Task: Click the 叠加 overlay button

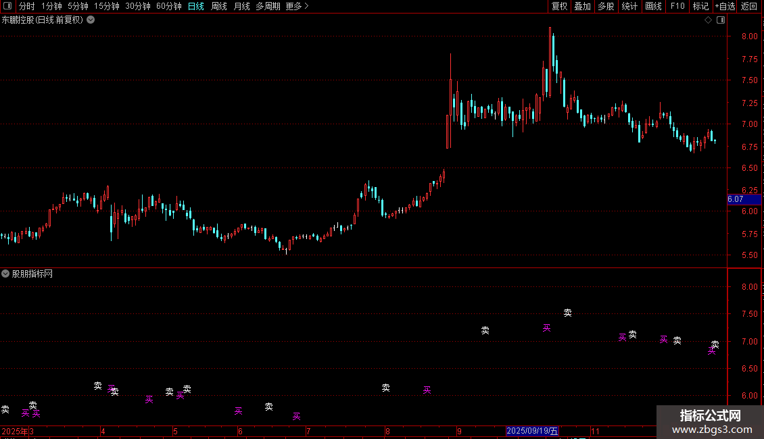Action: point(582,6)
